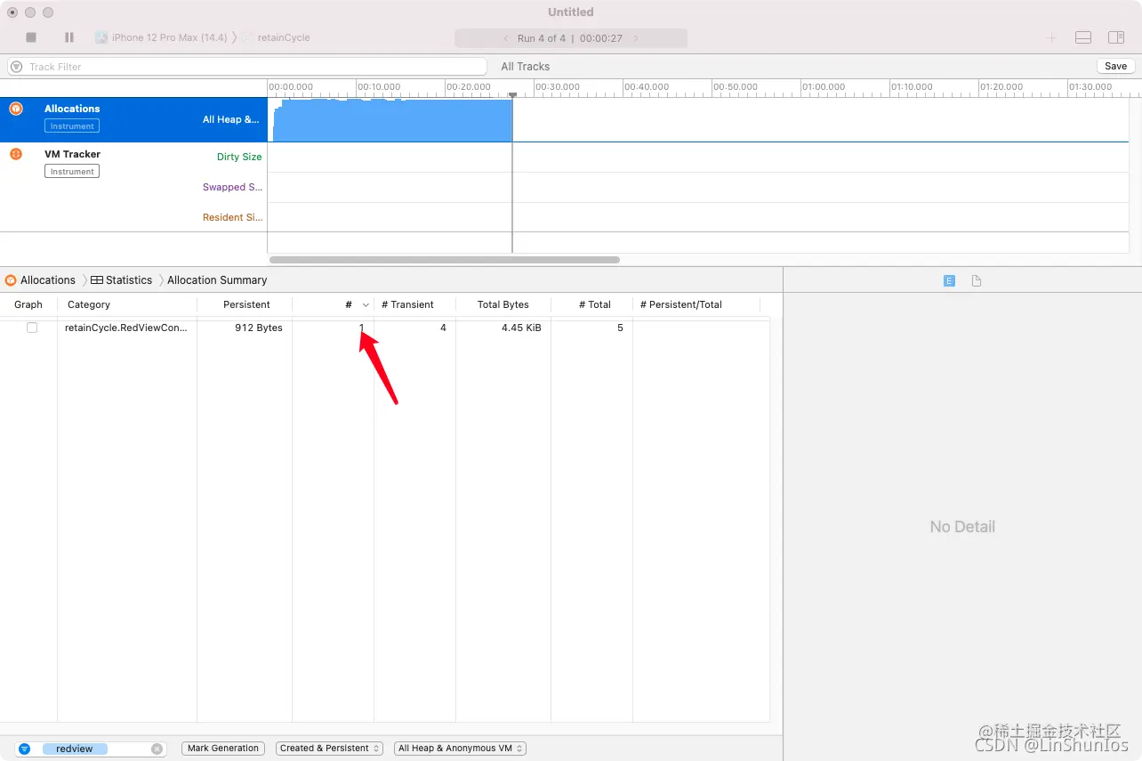Open the detail filter options icon

point(25,749)
